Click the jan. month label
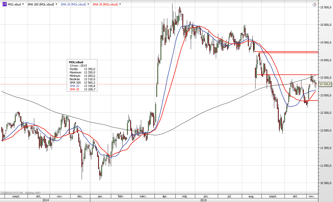 100,196
